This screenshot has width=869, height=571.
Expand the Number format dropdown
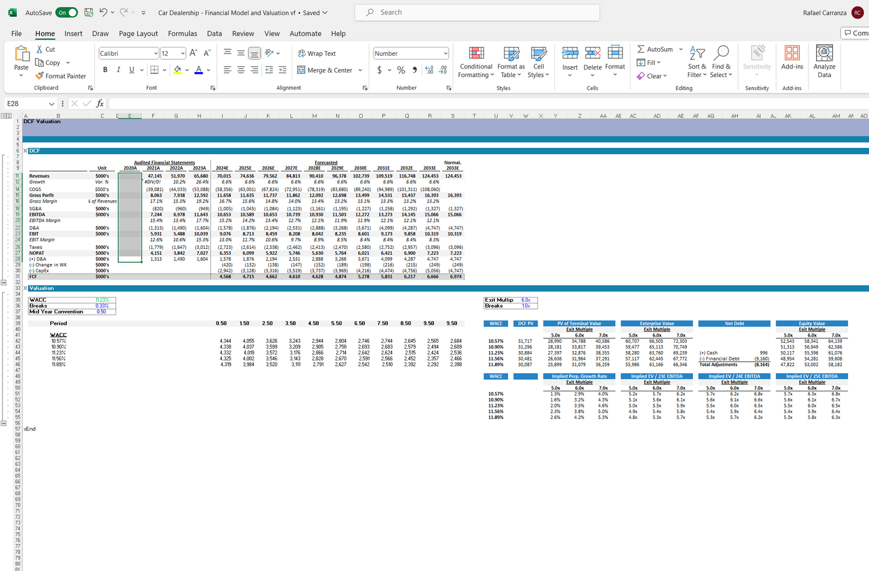click(445, 53)
